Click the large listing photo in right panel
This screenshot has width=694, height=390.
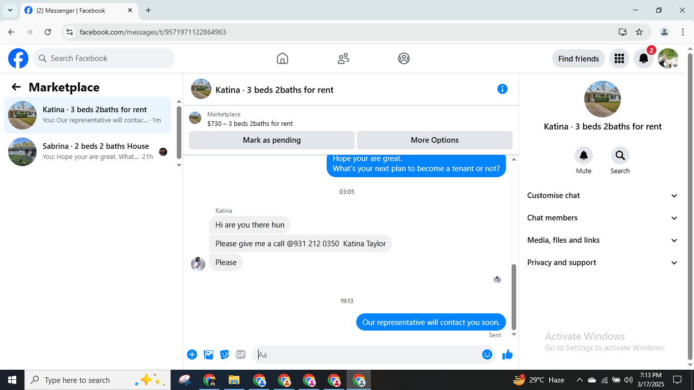click(603, 99)
